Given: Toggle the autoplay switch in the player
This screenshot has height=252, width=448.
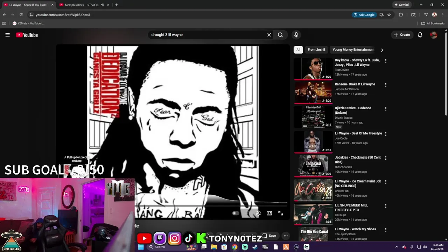Looking at the screenshot, I should [236, 213].
